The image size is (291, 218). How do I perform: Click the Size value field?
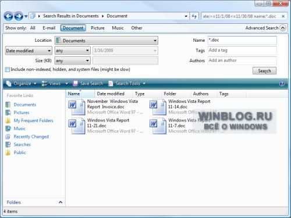(125, 61)
